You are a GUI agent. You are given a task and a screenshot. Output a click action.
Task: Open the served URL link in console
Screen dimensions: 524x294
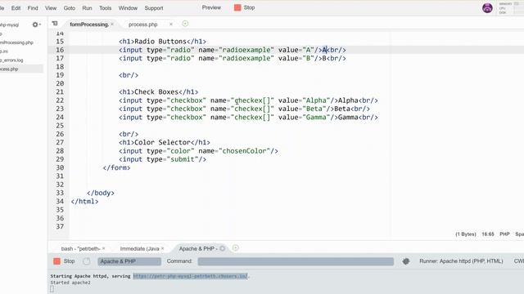point(191,276)
